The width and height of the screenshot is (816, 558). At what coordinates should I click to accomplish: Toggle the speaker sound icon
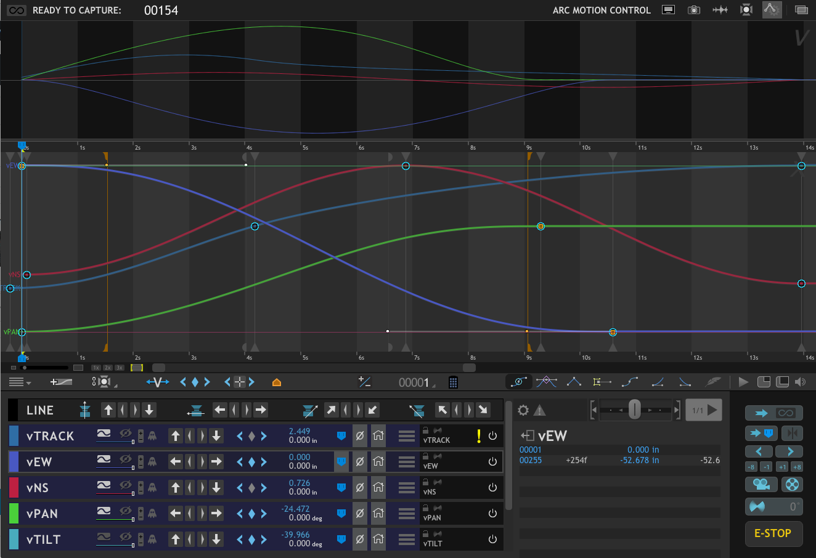(801, 382)
